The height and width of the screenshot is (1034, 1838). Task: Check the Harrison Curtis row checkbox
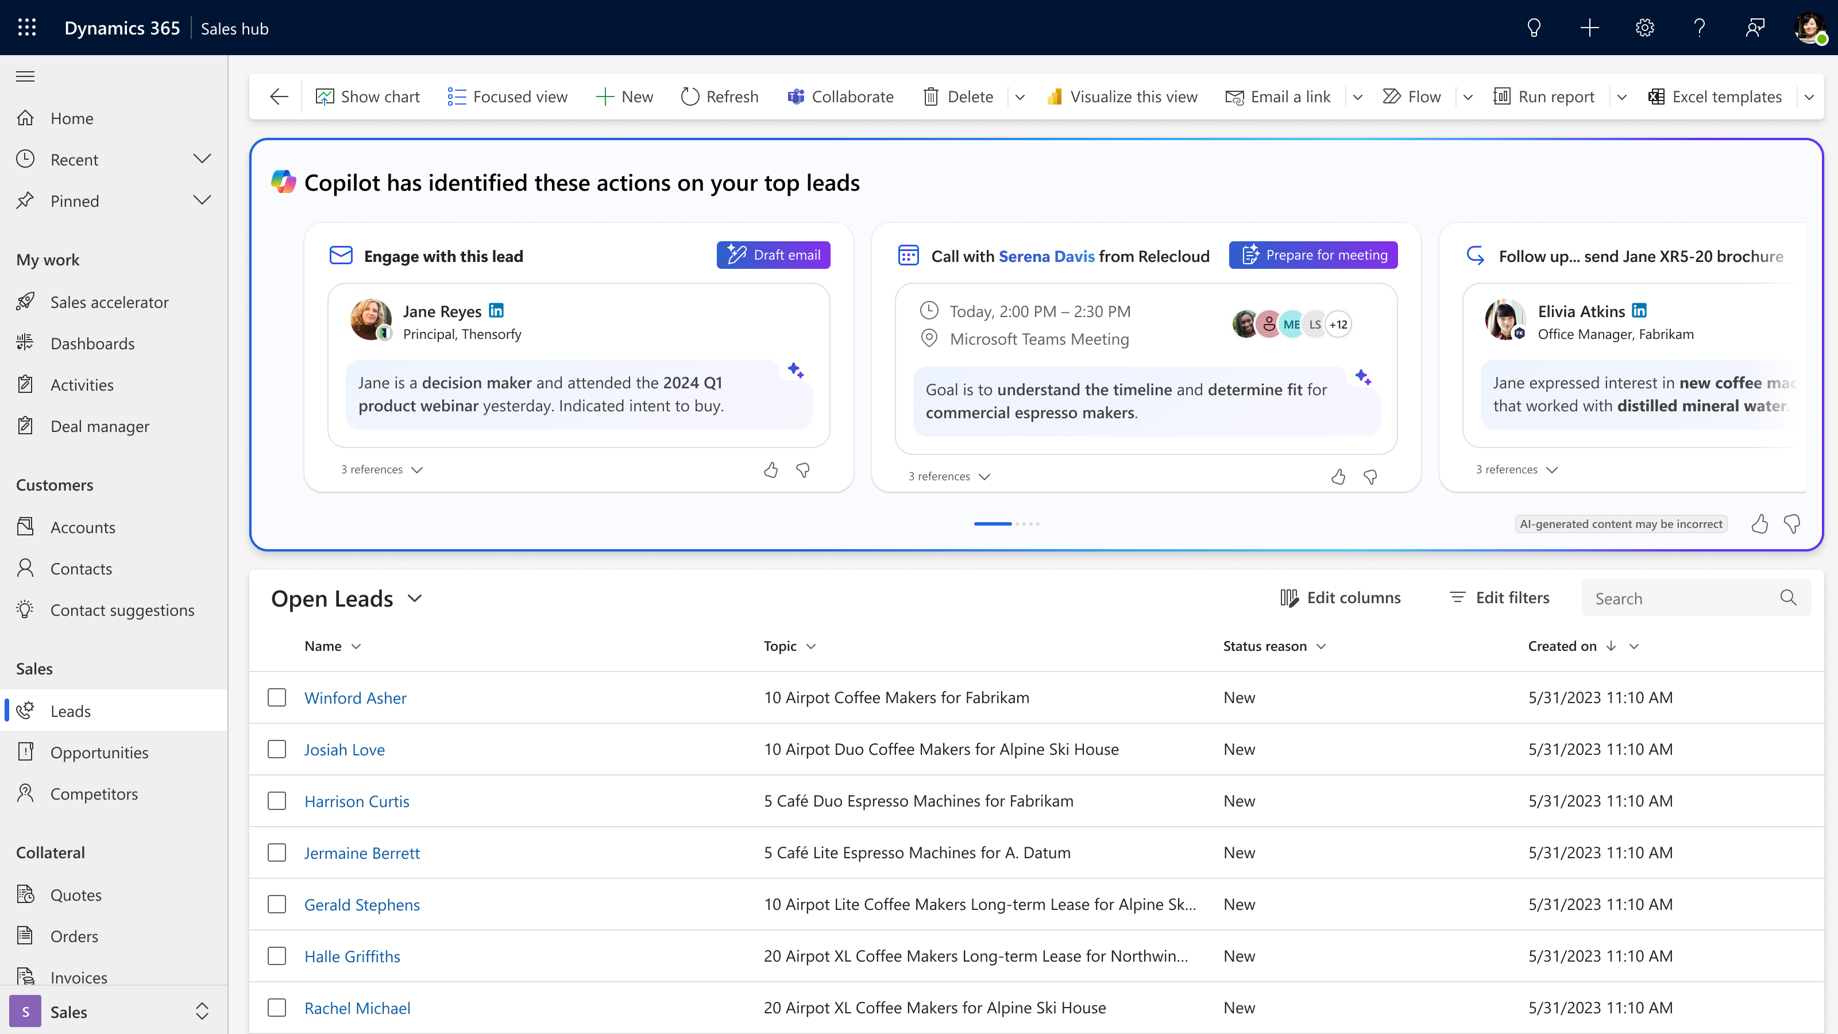click(x=277, y=801)
